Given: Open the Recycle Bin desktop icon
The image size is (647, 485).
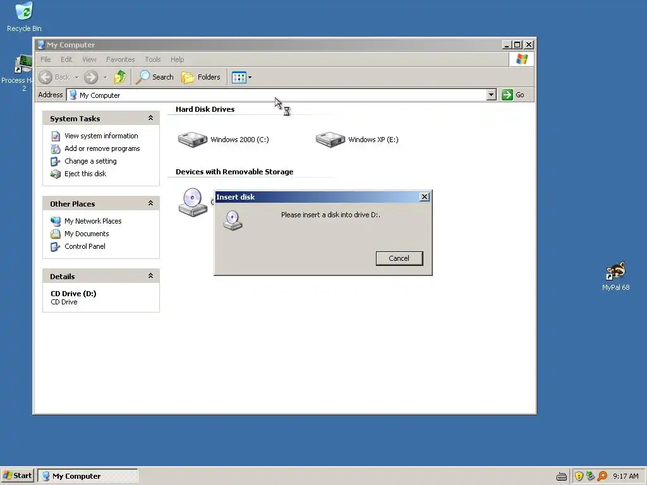Looking at the screenshot, I should [x=25, y=16].
